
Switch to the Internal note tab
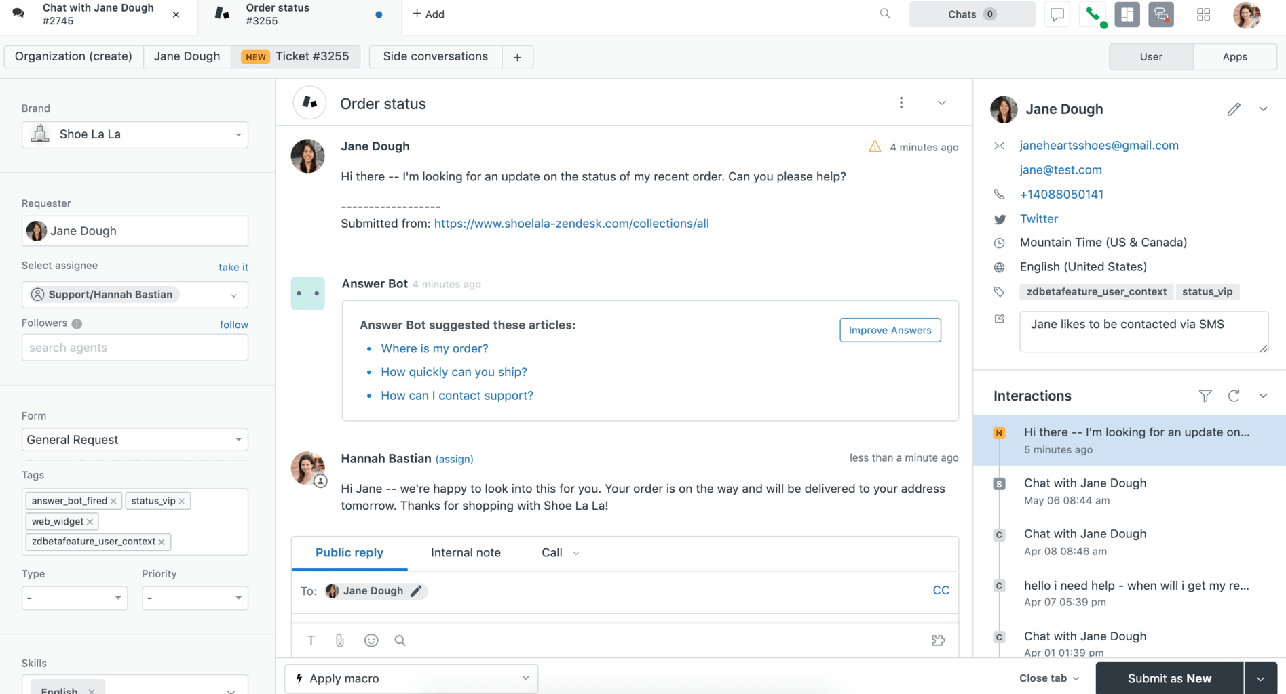[x=466, y=552]
